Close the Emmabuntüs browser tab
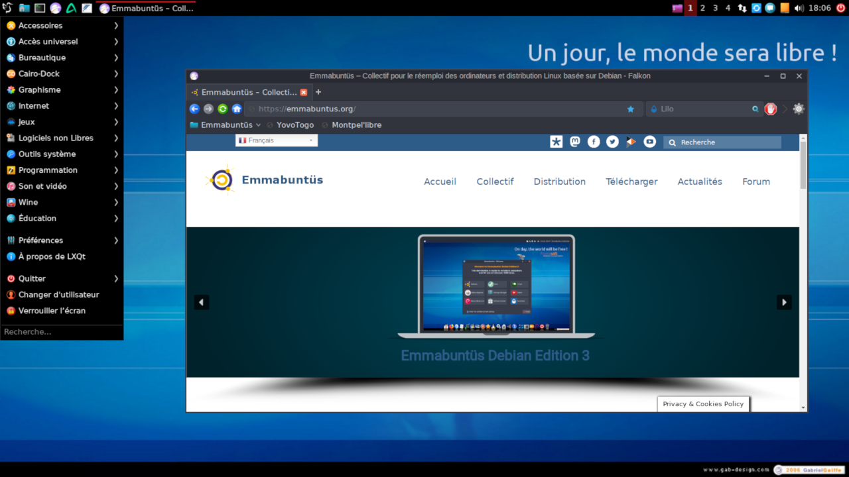Image resolution: width=849 pixels, height=477 pixels. (x=304, y=92)
